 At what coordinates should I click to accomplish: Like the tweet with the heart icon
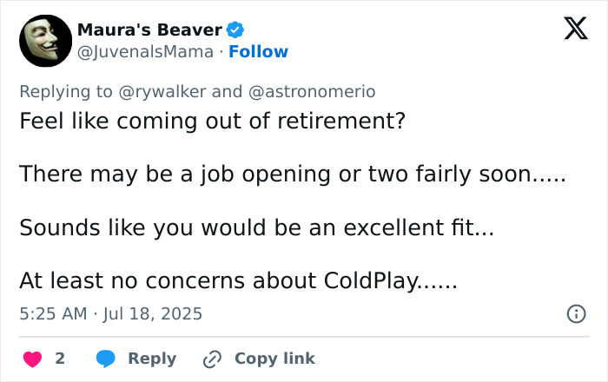[x=32, y=359]
